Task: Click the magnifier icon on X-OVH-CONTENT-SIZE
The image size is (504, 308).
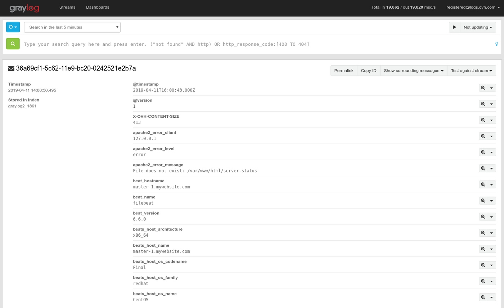Action: point(482,120)
